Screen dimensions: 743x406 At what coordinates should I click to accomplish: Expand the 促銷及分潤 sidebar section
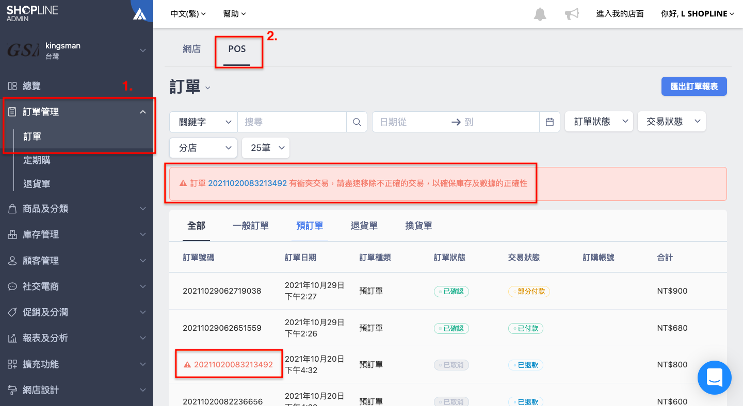pos(76,312)
